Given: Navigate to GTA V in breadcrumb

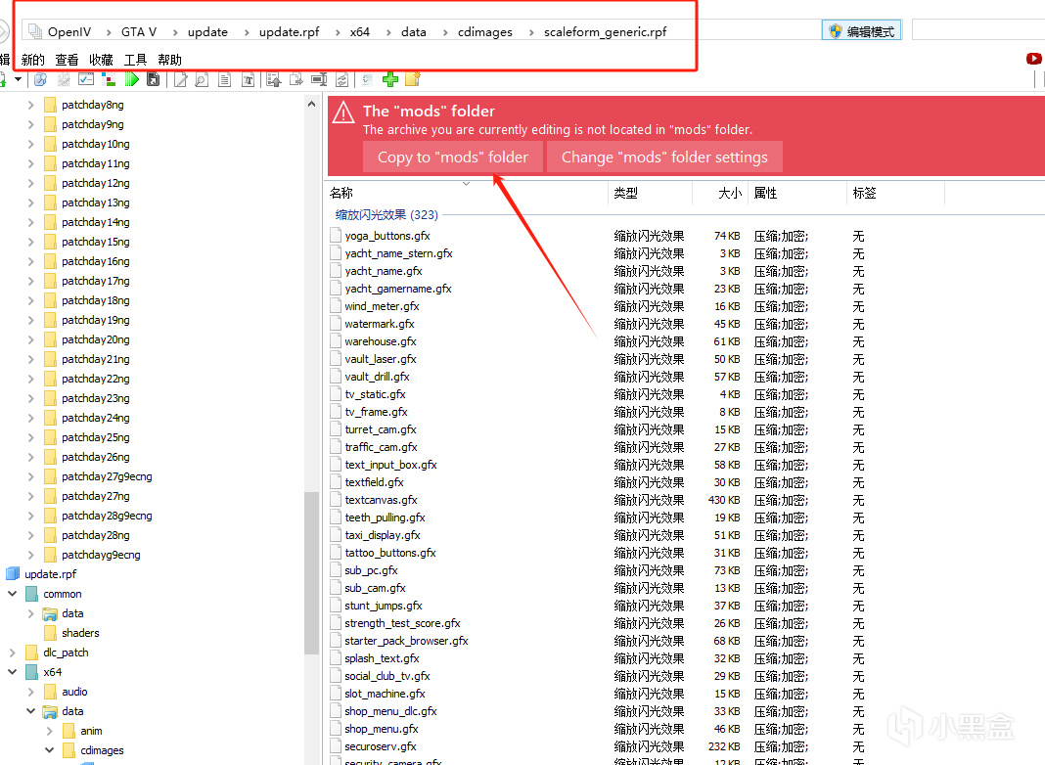Looking at the screenshot, I should [139, 32].
